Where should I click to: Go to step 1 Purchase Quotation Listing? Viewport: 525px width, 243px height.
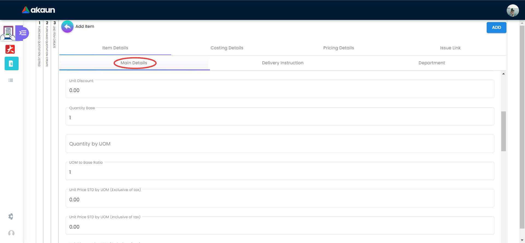click(39, 44)
